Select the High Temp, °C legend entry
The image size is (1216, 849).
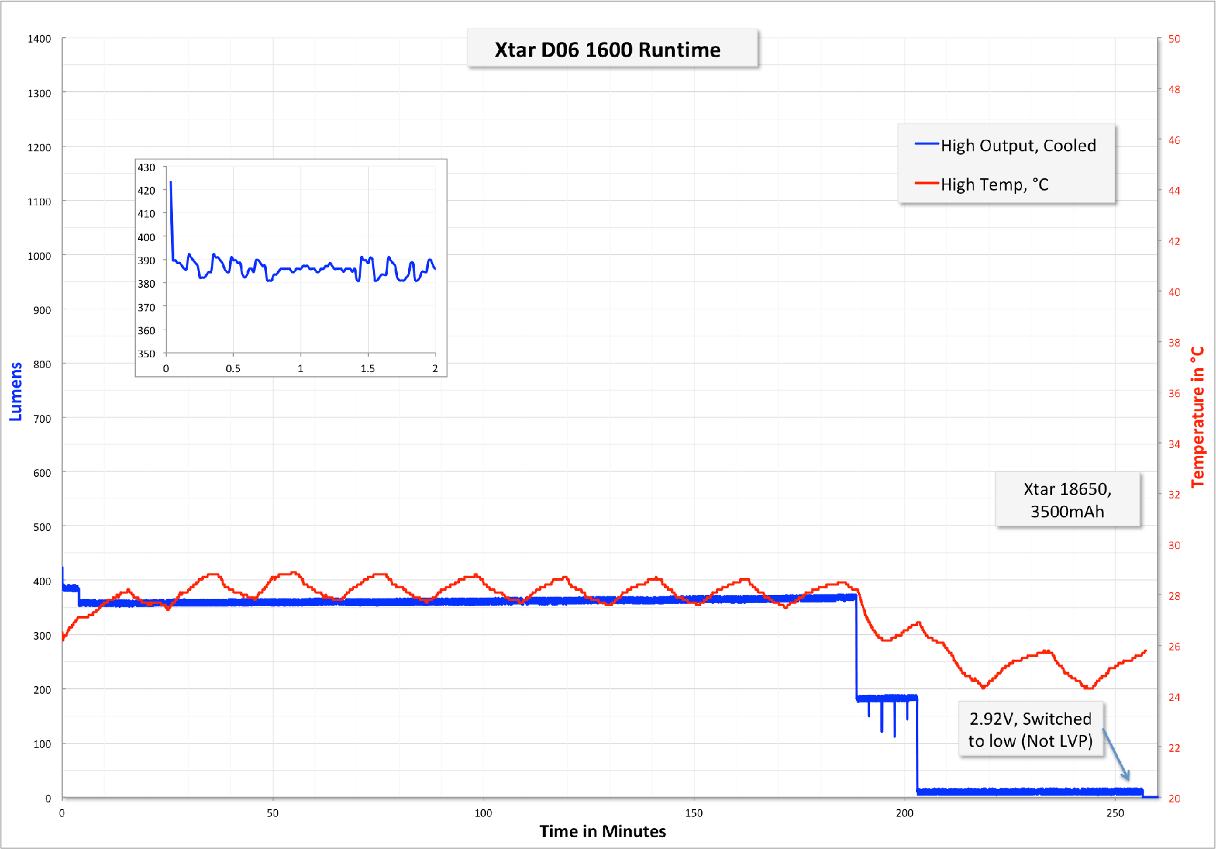pyautogui.click(x=994, y=184)
